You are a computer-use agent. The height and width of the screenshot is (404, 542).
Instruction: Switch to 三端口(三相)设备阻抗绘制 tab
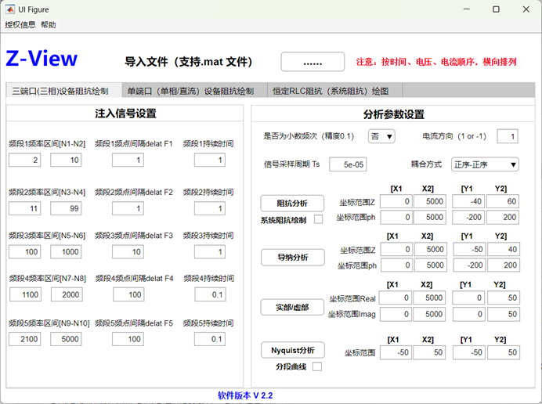63,91
